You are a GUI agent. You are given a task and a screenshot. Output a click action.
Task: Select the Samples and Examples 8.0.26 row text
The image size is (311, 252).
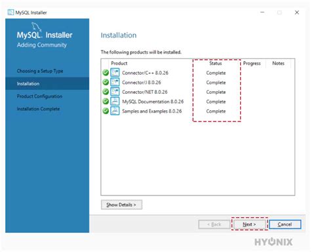click(152, 111)
